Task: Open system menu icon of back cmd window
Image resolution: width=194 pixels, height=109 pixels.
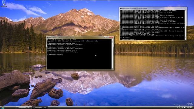Action: click(121, 8)
